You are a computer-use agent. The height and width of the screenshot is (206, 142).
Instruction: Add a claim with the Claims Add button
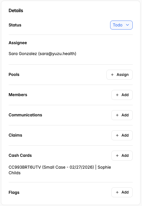(122, 135)
